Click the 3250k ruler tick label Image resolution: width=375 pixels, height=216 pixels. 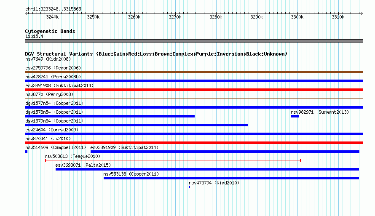pos(93,17)
